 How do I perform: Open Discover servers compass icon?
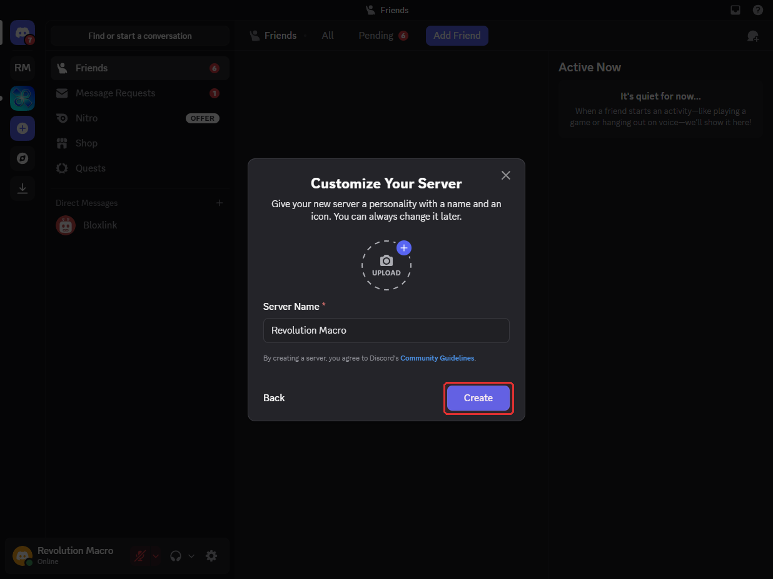click(x=23, y=158)
